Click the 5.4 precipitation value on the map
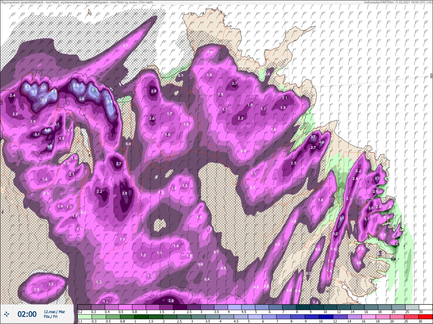 [76, 86]
